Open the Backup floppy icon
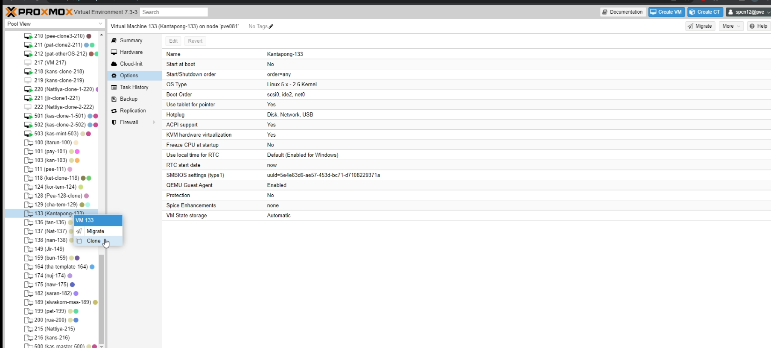Screen dimensions: 771x348 pyautogui.click(x=114, y=99)
